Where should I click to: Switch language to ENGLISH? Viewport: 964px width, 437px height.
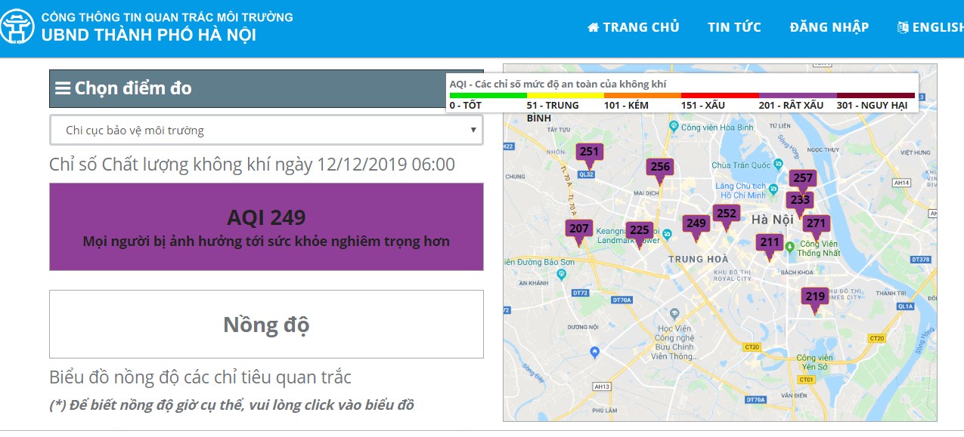[930, 27]
